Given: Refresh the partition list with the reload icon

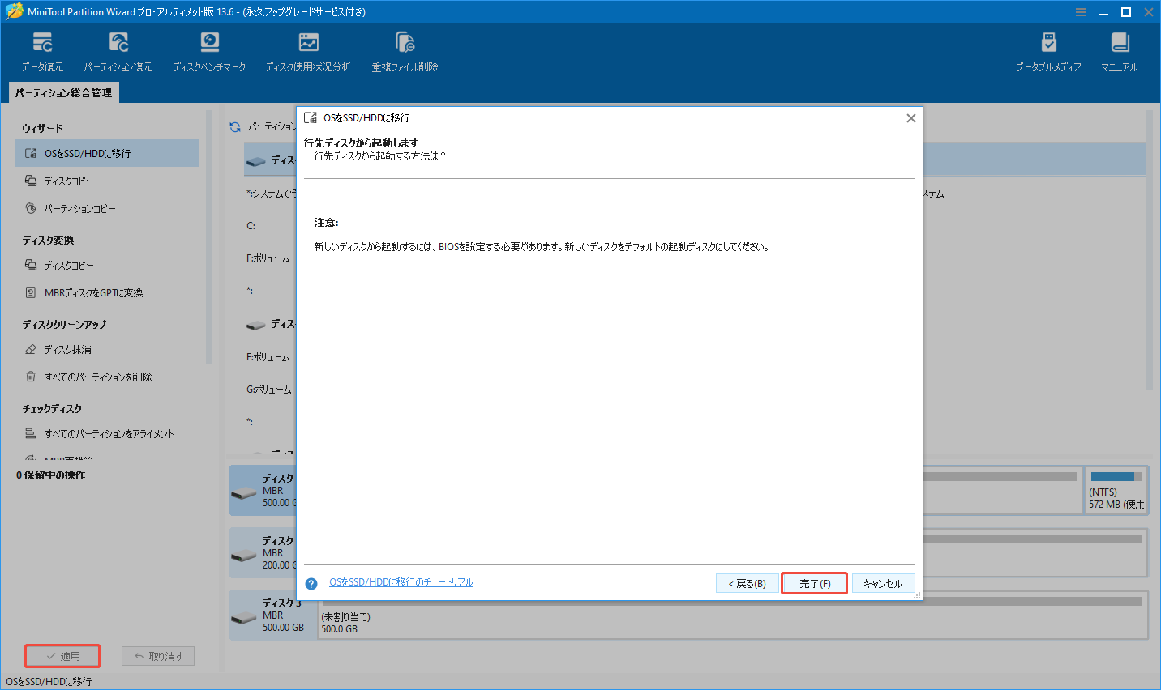Looking at the screenshot, I should [x=234, y=127].
